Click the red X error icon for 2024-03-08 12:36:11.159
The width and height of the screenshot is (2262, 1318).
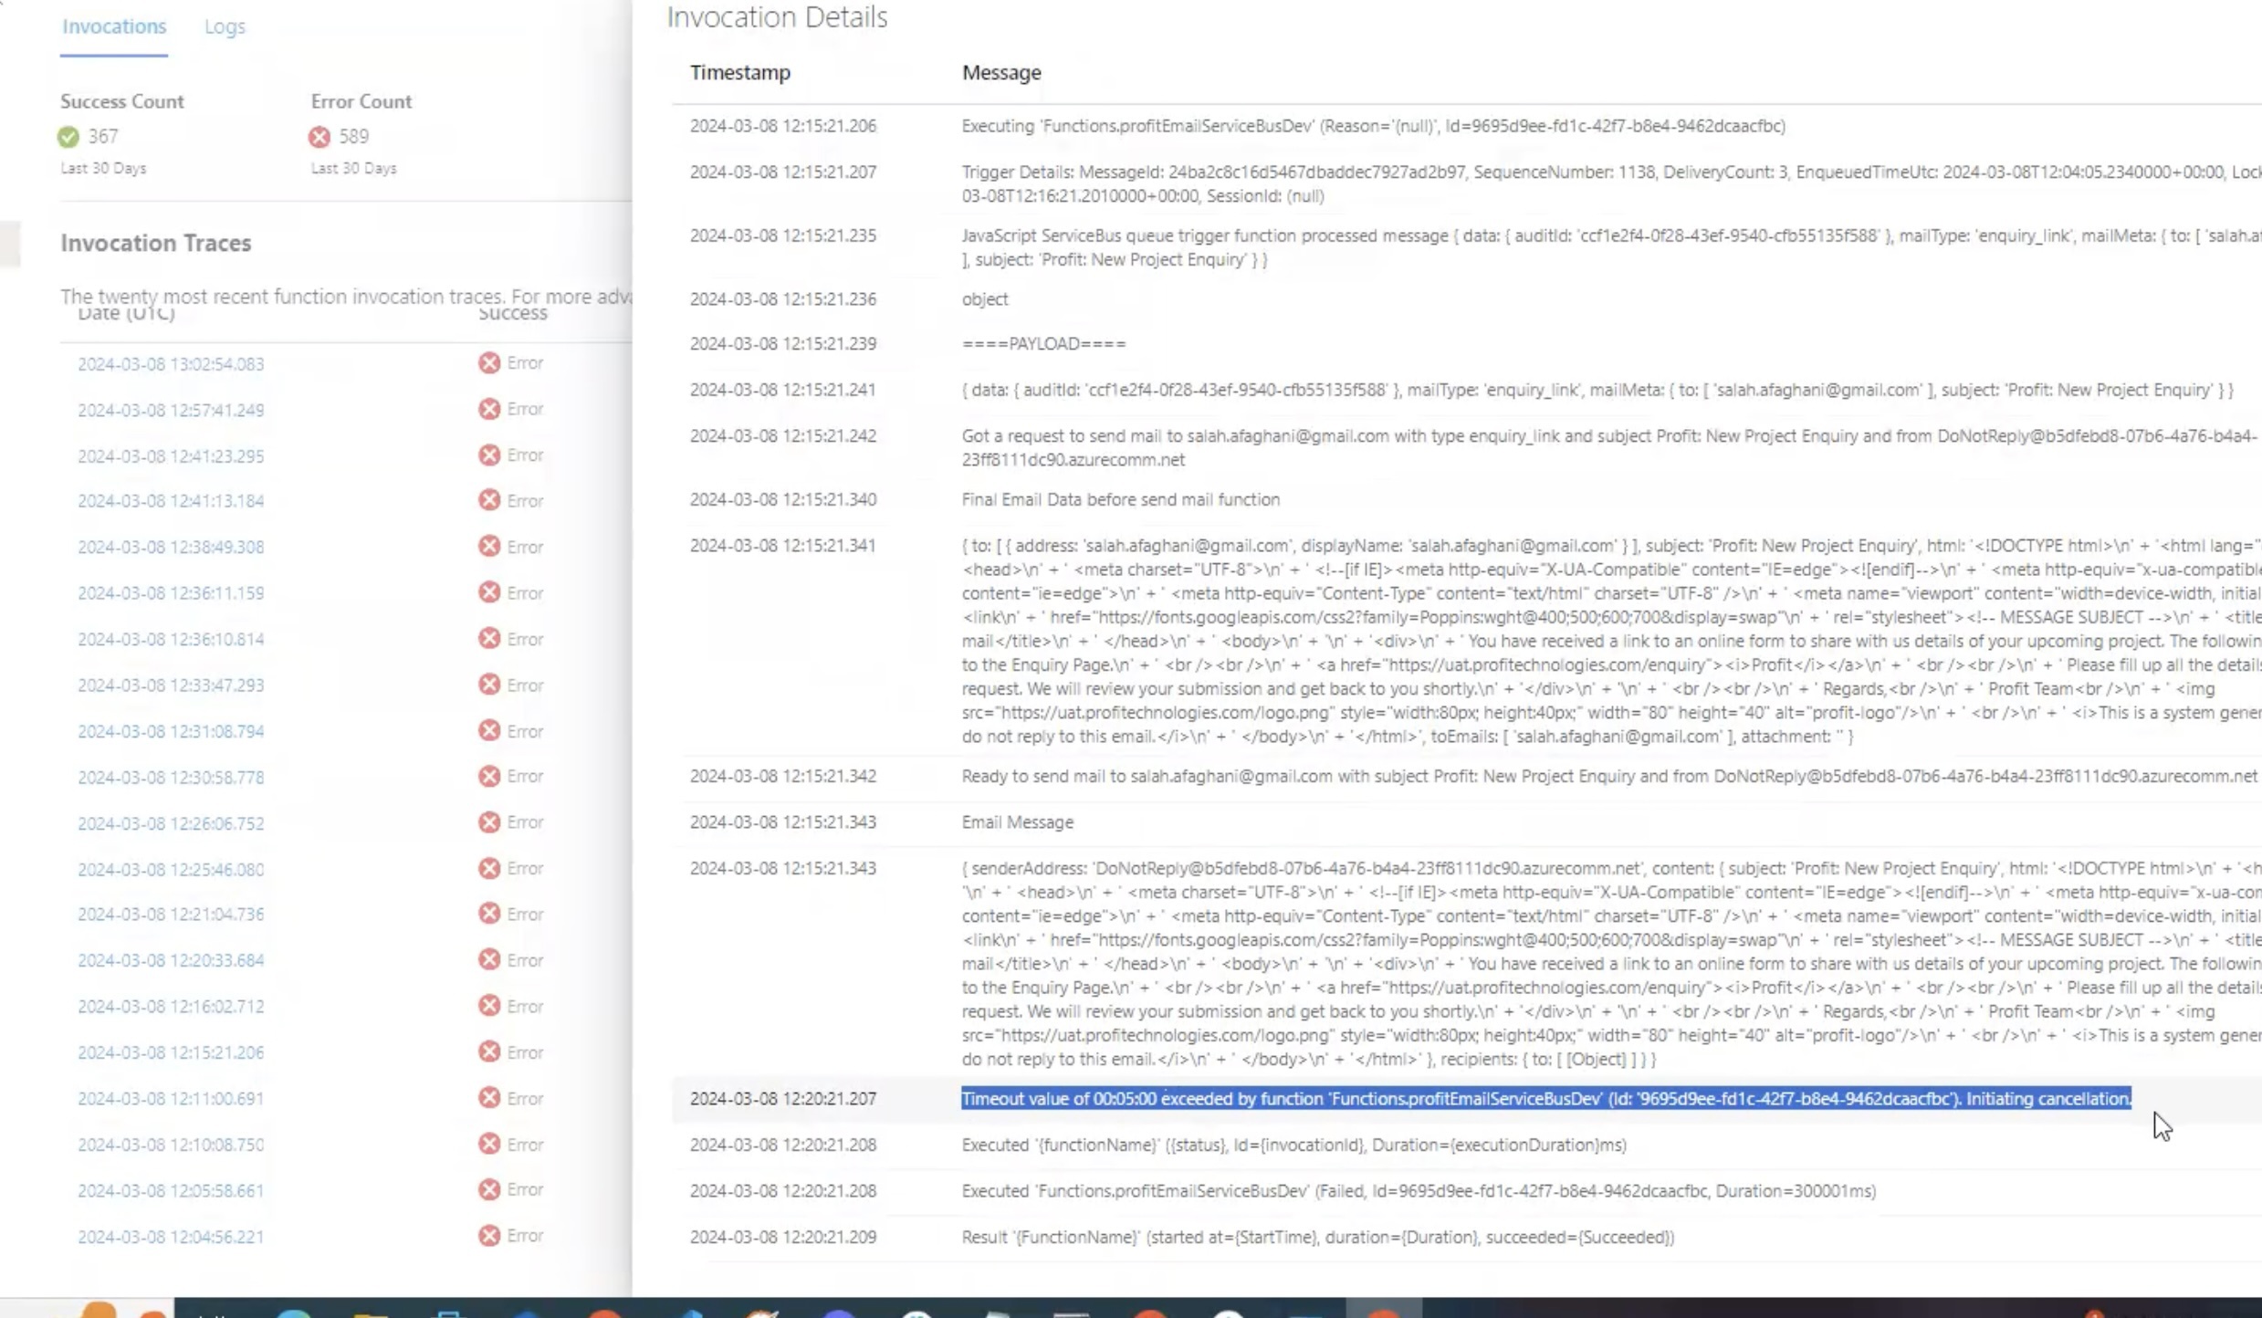click(x=489, y=591)
